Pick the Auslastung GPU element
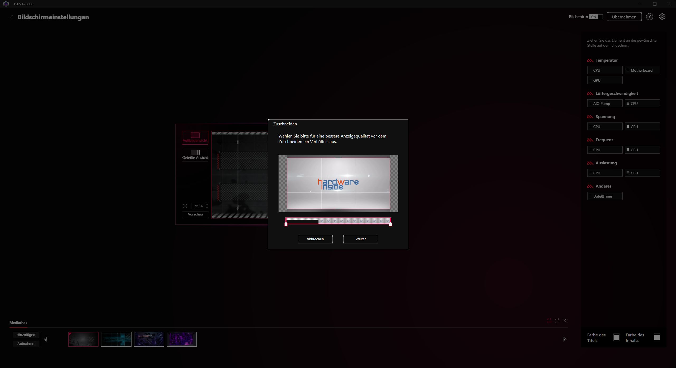The height and width of the screenshot is (368, 676). click(x=642, y=173)
